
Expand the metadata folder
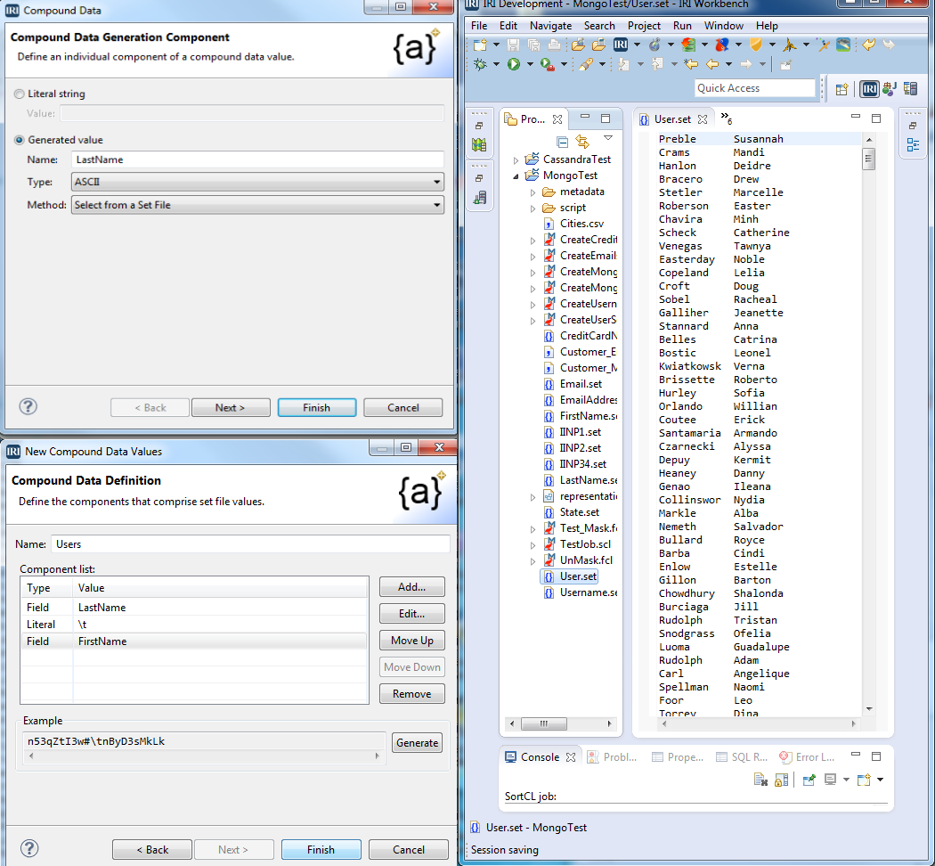(533, 192)
